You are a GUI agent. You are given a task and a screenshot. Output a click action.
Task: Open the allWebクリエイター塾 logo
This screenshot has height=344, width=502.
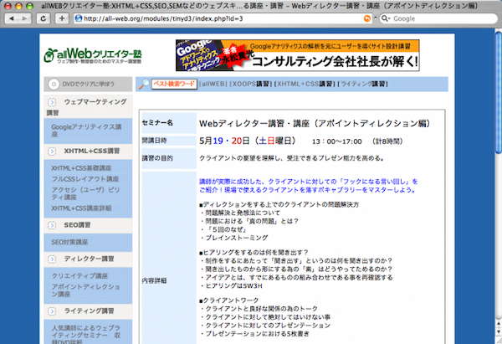[x=93, y=55]
